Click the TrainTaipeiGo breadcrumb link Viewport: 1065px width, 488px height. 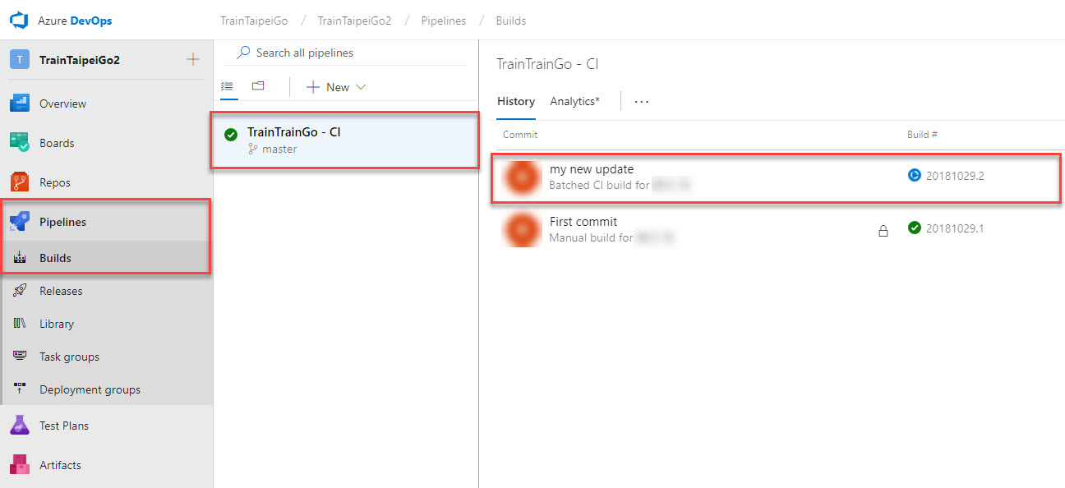(x=254, y=21)
